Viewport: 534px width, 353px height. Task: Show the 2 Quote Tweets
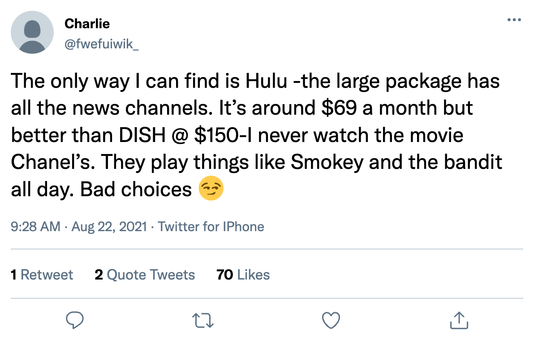tap(145, 275)
